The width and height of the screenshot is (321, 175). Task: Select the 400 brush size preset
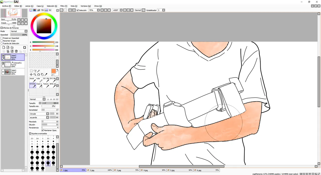(x=32, y=169)
